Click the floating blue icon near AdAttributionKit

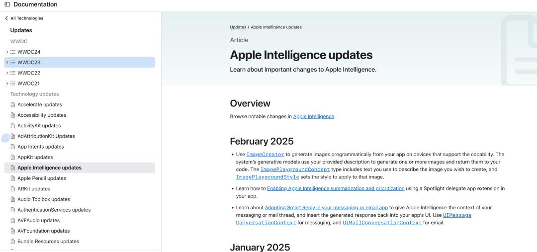(5, 138)
